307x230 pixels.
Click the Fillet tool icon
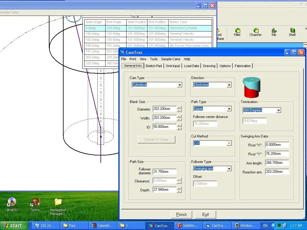click(x=237, y=31)
